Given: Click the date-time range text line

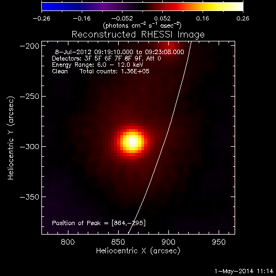Looking at the screenshot, I should tap(120, 52).
